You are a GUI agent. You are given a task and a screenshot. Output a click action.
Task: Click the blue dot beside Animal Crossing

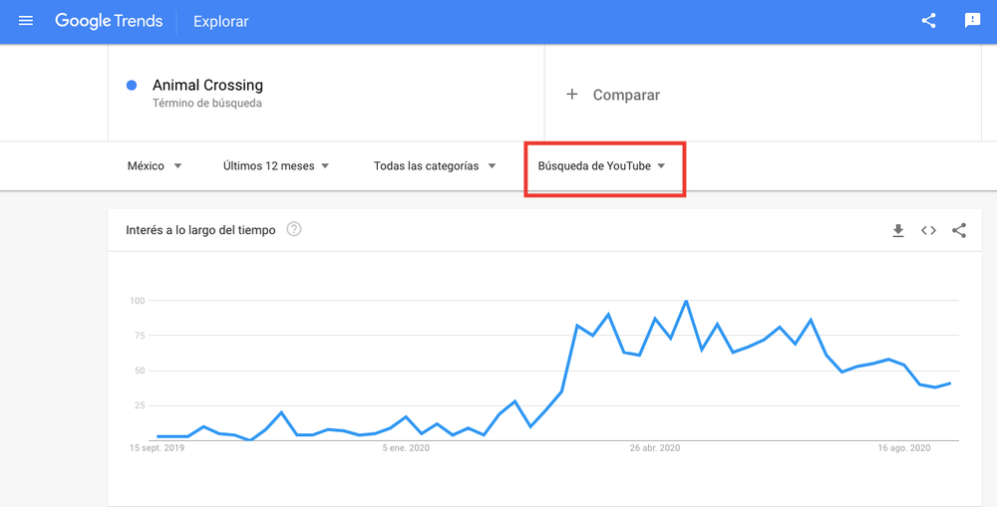[132, 85]
